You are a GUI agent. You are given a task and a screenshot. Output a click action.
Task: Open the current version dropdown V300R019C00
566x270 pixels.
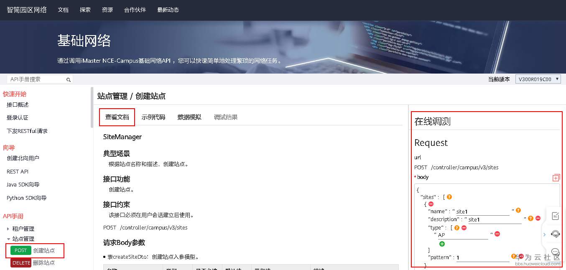tap(538, 79)
